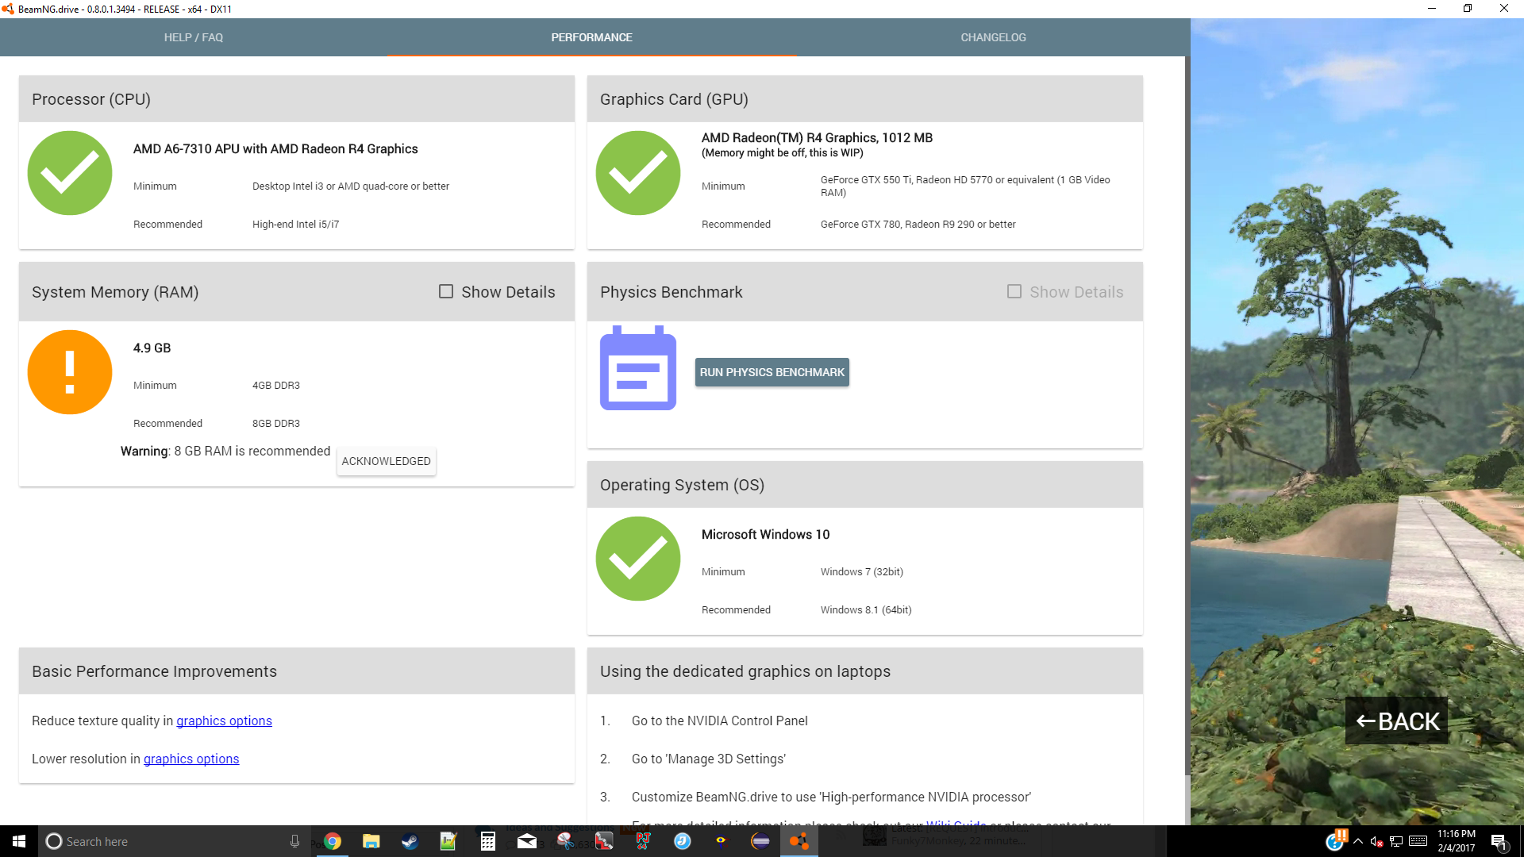Click the 'AMD A6-7310 APU with AMD Radeon R4 Graphics' text
The image size is (1524, 857).
(275, 148)
